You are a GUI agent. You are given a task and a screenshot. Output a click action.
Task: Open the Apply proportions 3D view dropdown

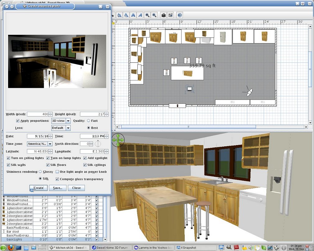tap(68, 121)
